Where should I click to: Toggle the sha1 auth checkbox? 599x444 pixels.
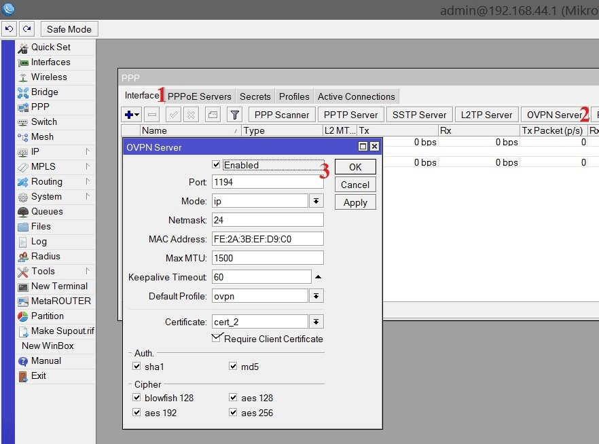click(137, 366)
